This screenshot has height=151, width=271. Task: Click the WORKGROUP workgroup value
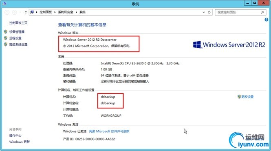coord(111,115)
